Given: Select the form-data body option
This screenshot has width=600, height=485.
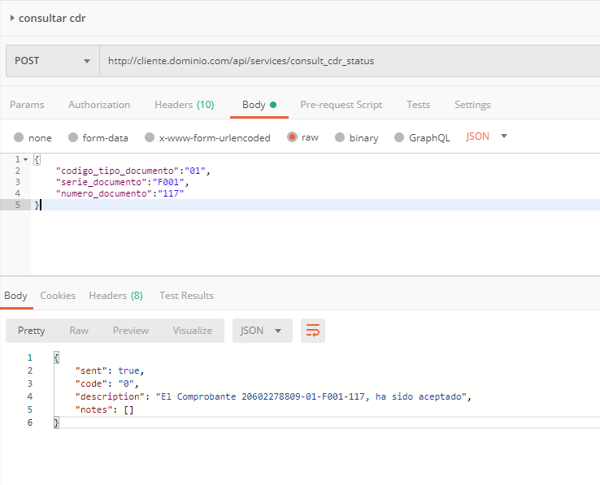Looking at the screenshot, I should pos(73,137).
